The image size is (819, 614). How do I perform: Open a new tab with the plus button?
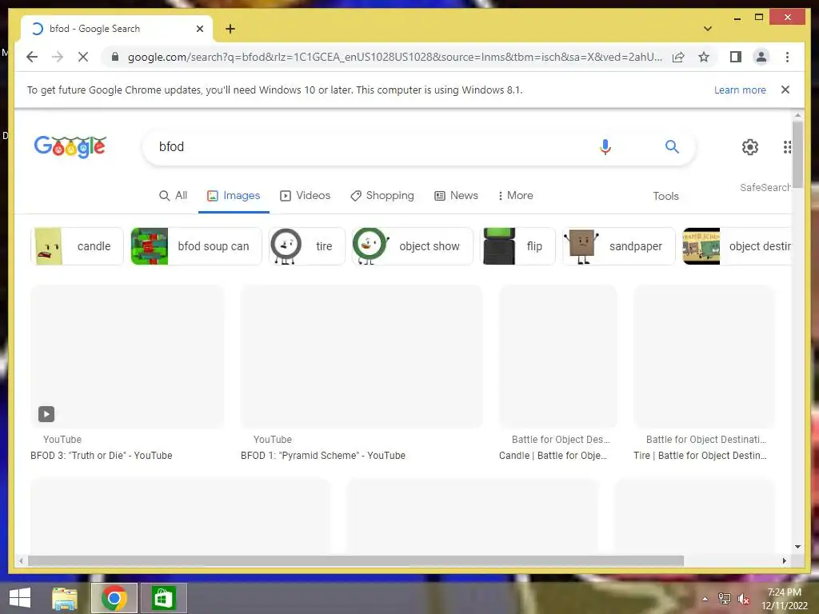click(x=230, y=29)
